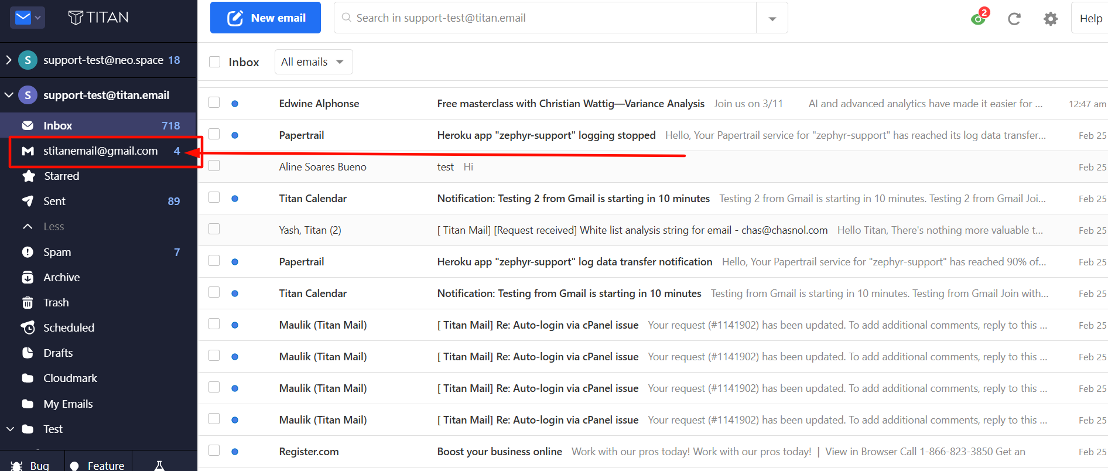The width and height of the screenshot is (1108, 471).
Task: Click the Drafts document icon
Action: pyautogui.click(x=28, y=353)
